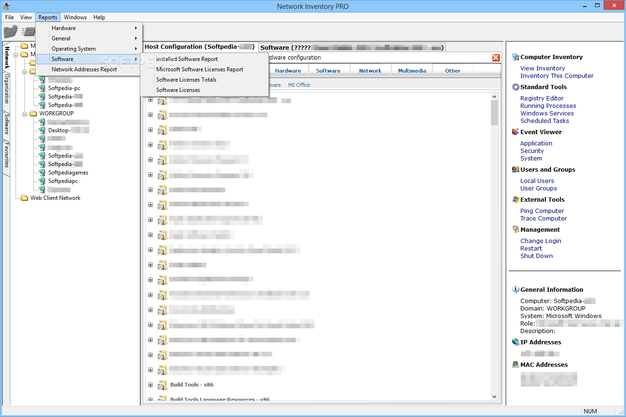
Task: Select Installed Software Report
Action: click(x=205, y=59)
